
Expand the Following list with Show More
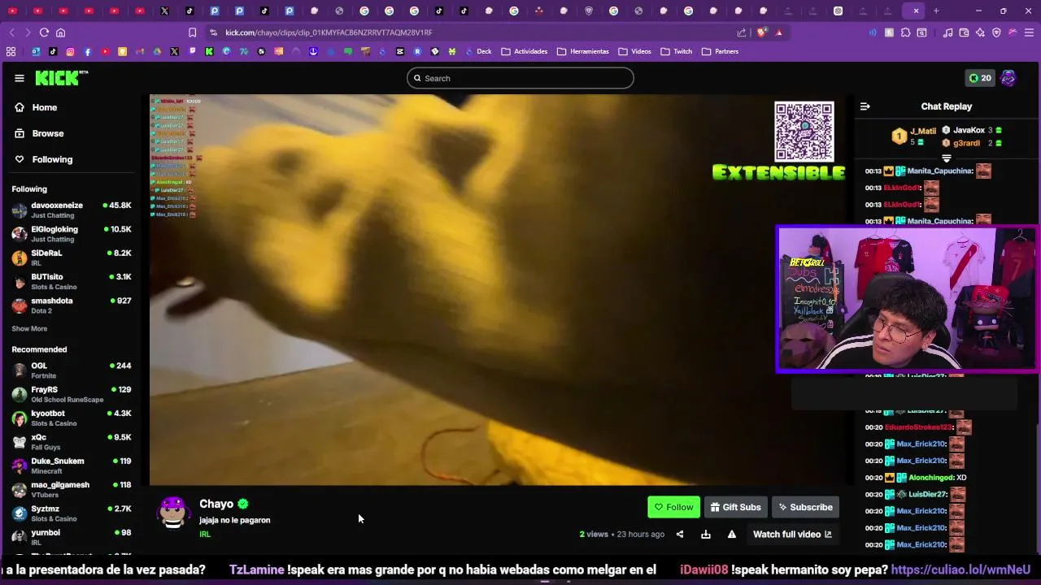pyautogui.click(x=29, y=328)
